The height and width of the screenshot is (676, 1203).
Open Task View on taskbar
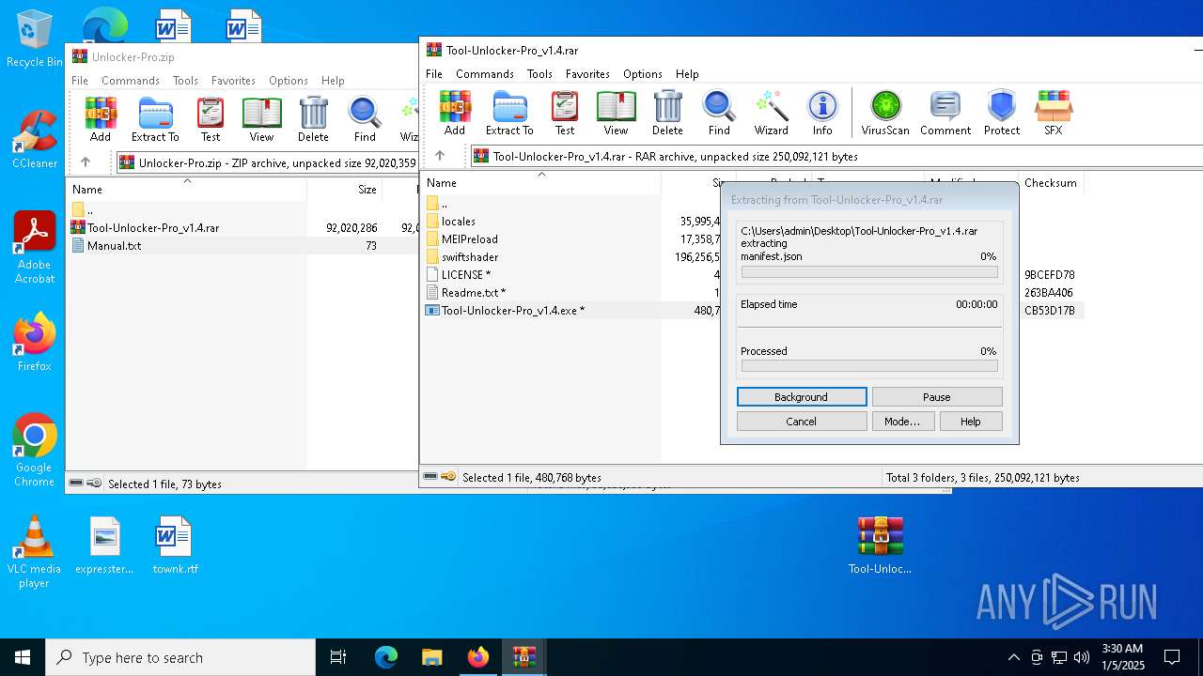pos(338,657)
